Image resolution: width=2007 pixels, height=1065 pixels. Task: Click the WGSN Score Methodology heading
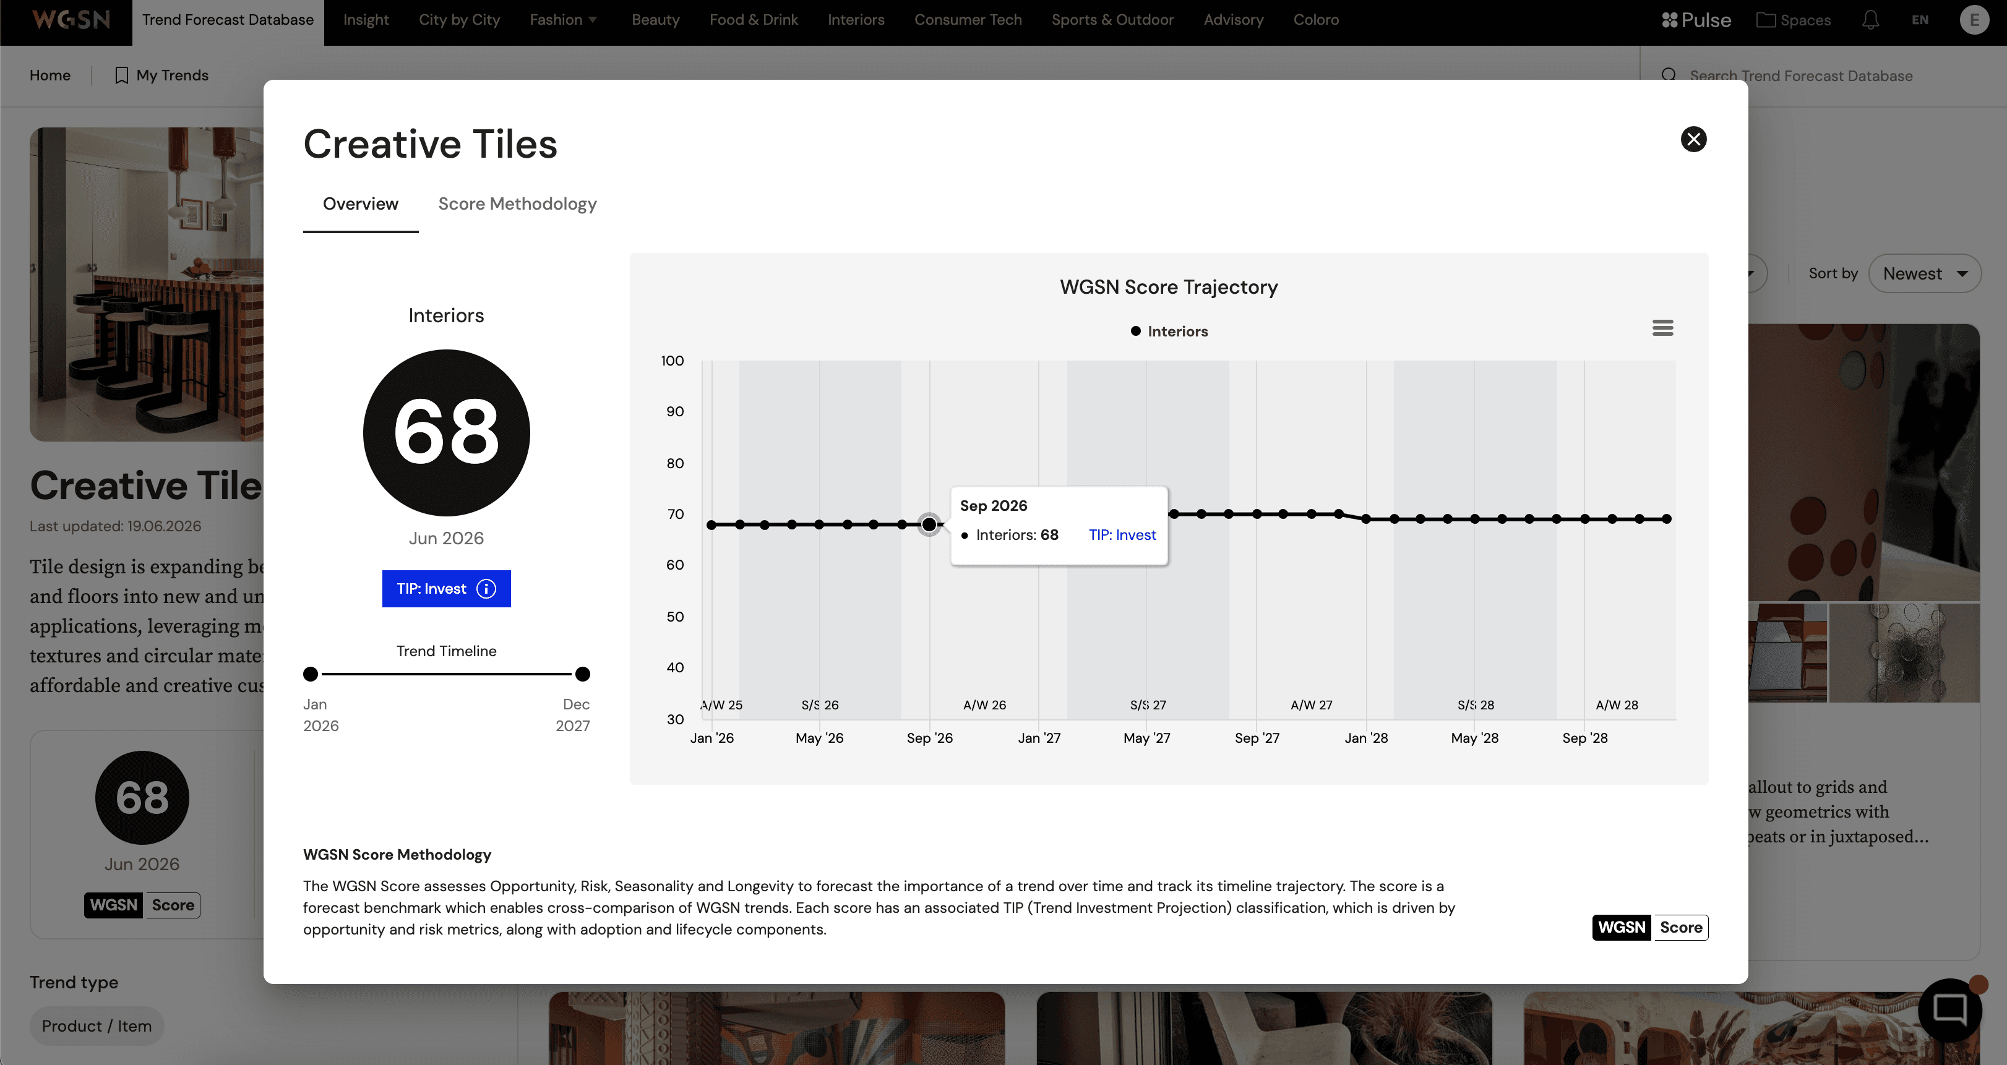click(397, 855)
